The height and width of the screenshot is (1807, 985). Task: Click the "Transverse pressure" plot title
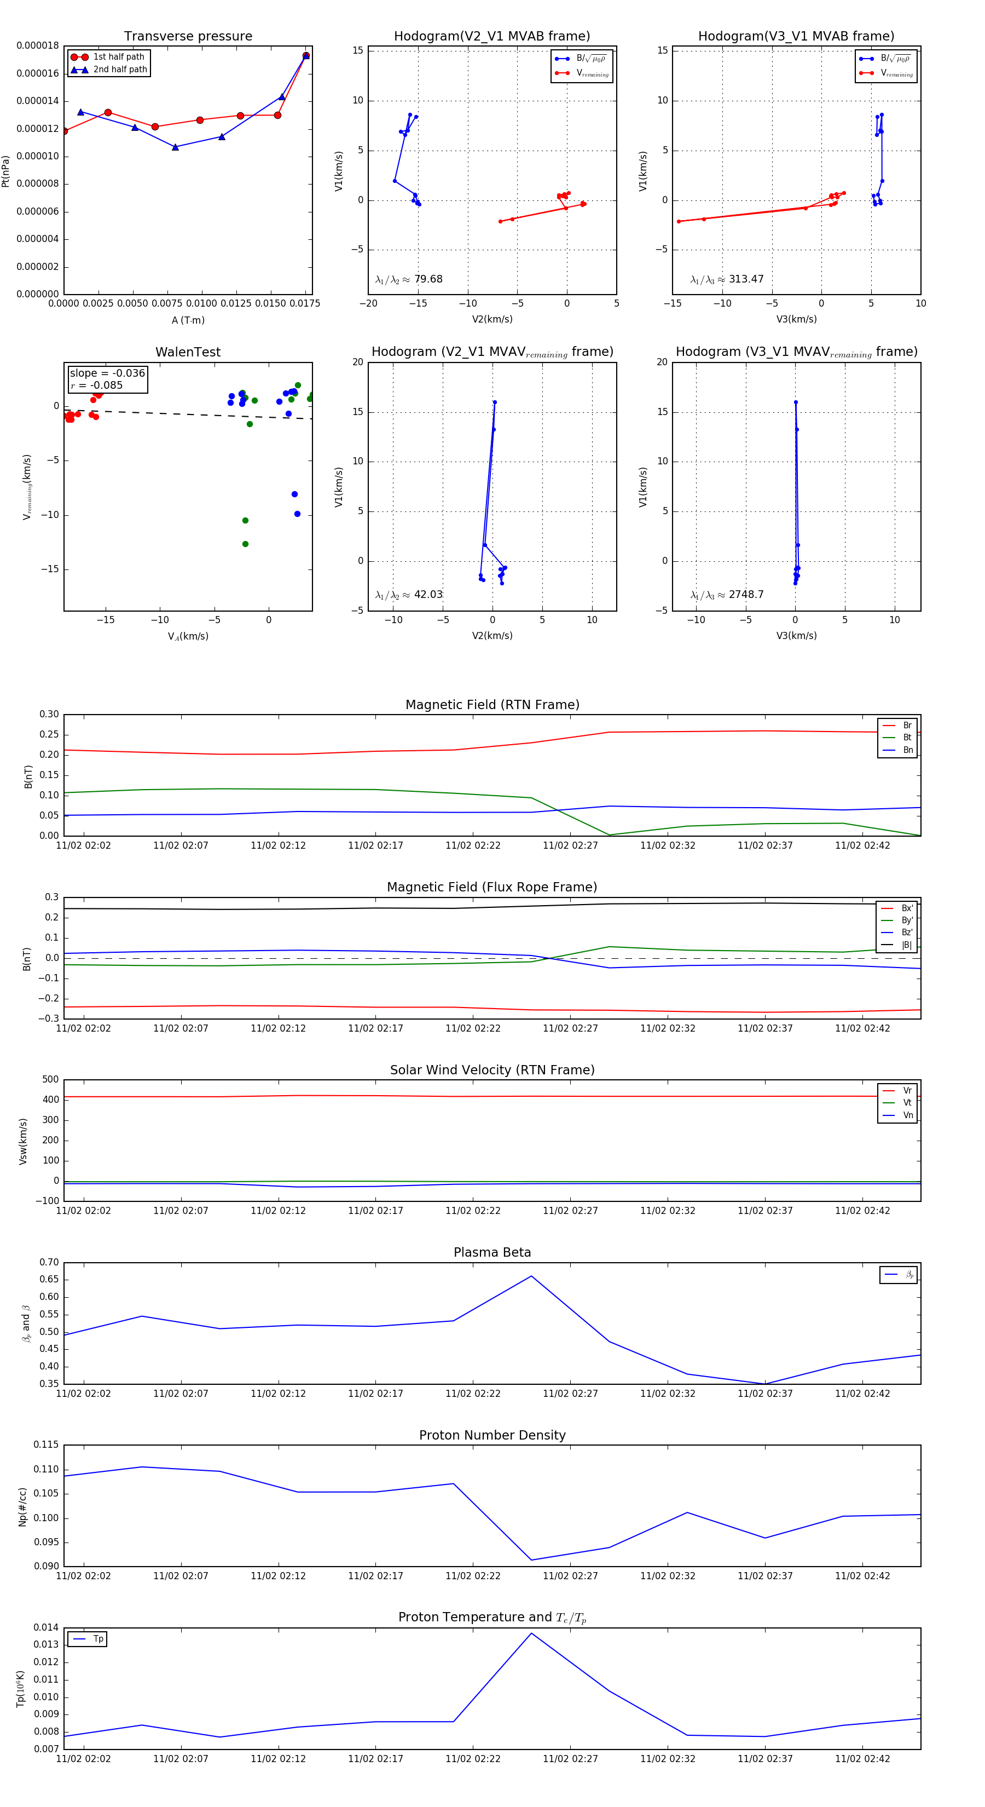point(188,37)
